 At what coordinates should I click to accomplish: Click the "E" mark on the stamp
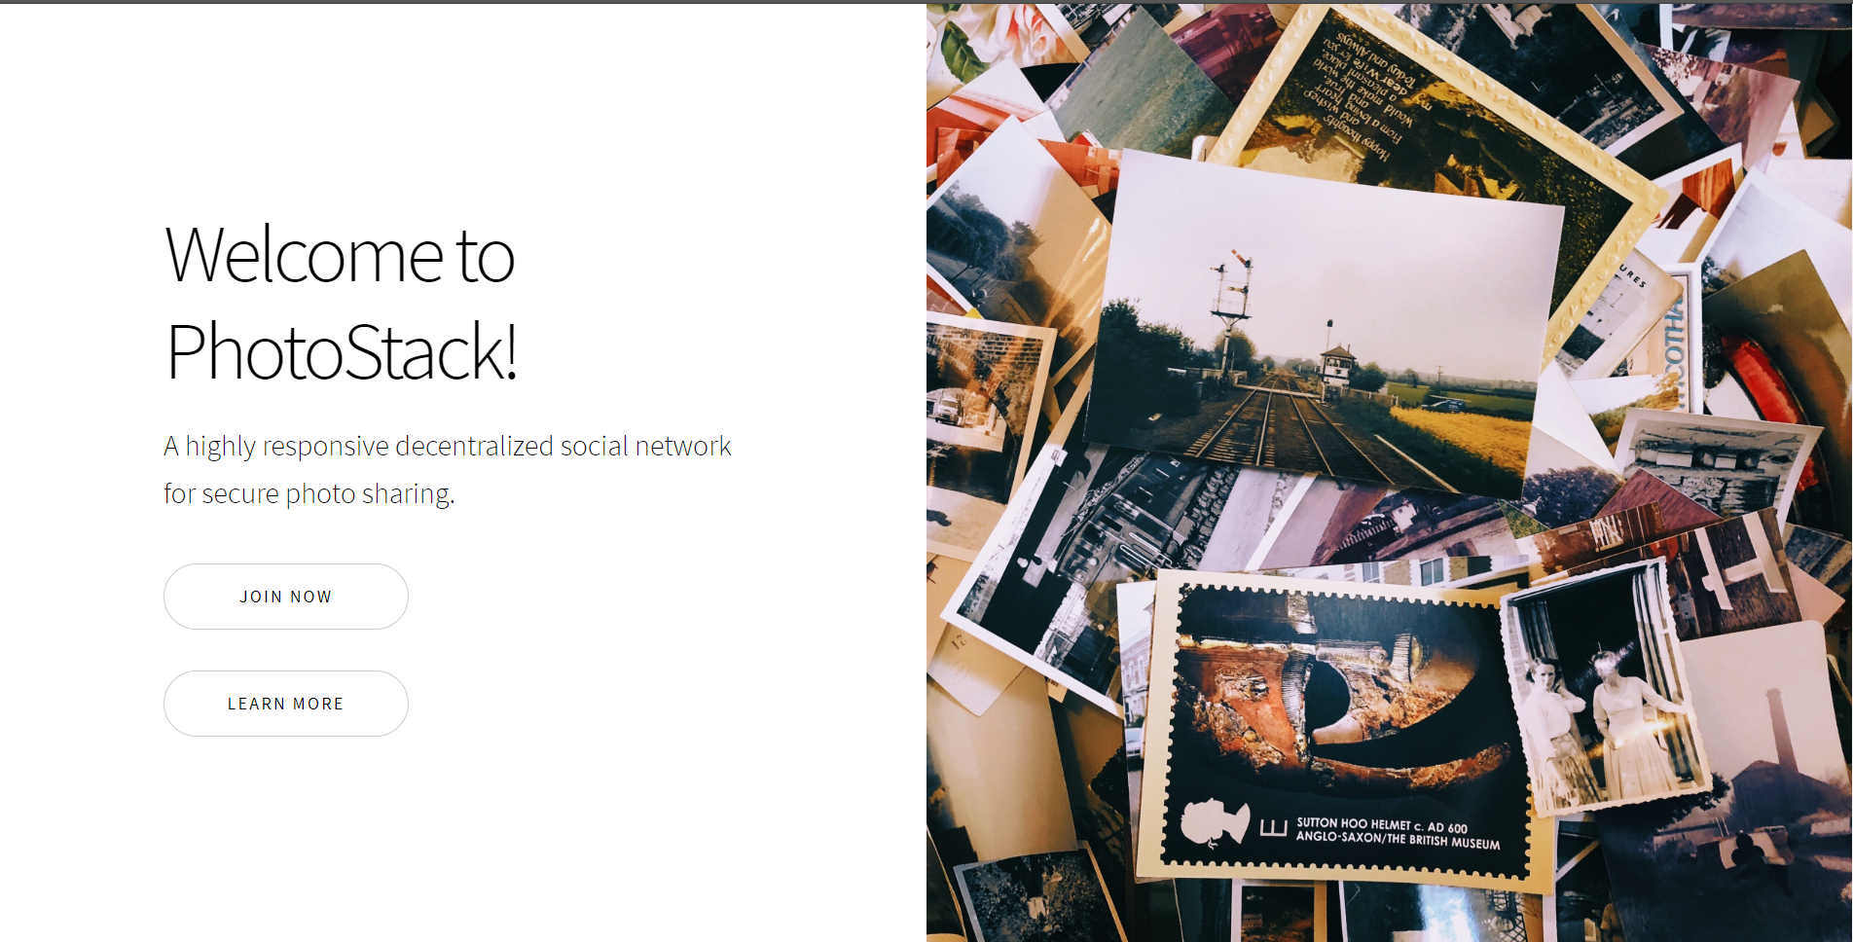pyautogui.click(x=1273, y=828)
